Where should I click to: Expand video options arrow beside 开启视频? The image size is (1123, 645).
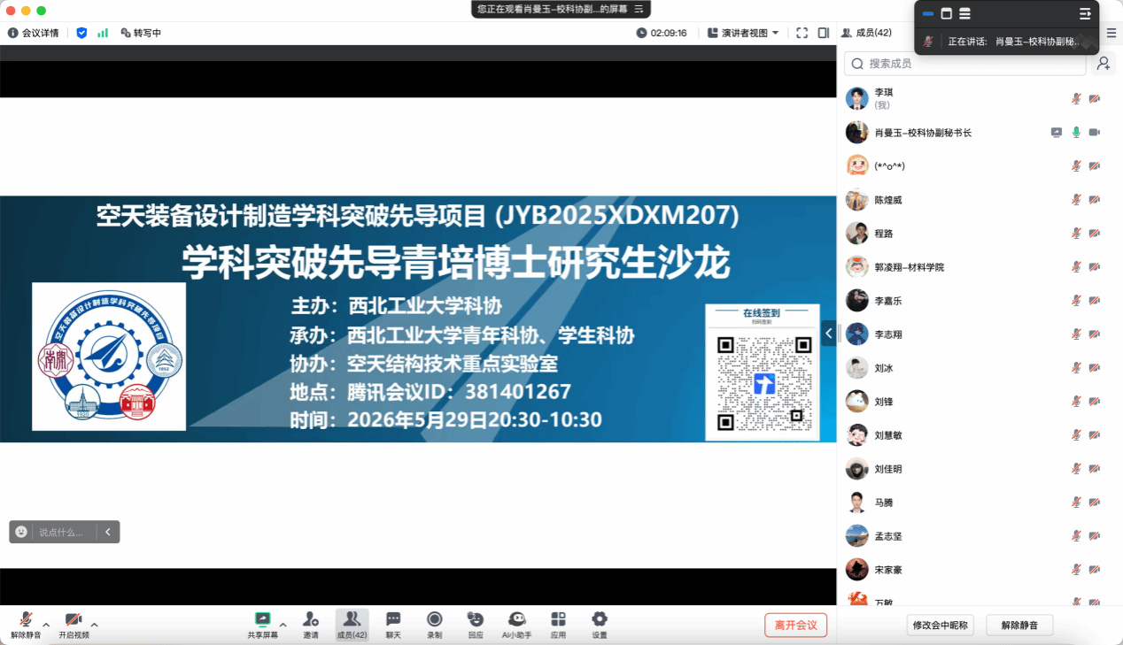pos(95,625)
